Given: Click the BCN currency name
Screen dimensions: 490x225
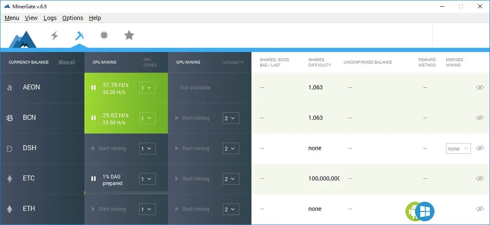Looking at the screenshot, I should (30, 117).
